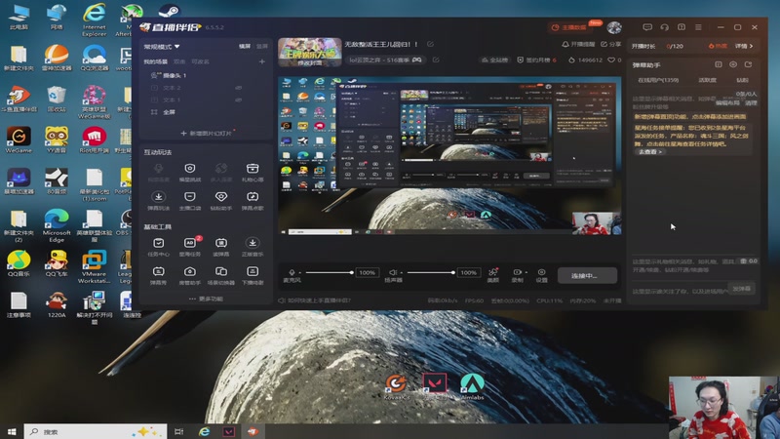The height and width of the screenshot is (439, 780).
Task: Click the 去查看 link
Action: (650, 152)
